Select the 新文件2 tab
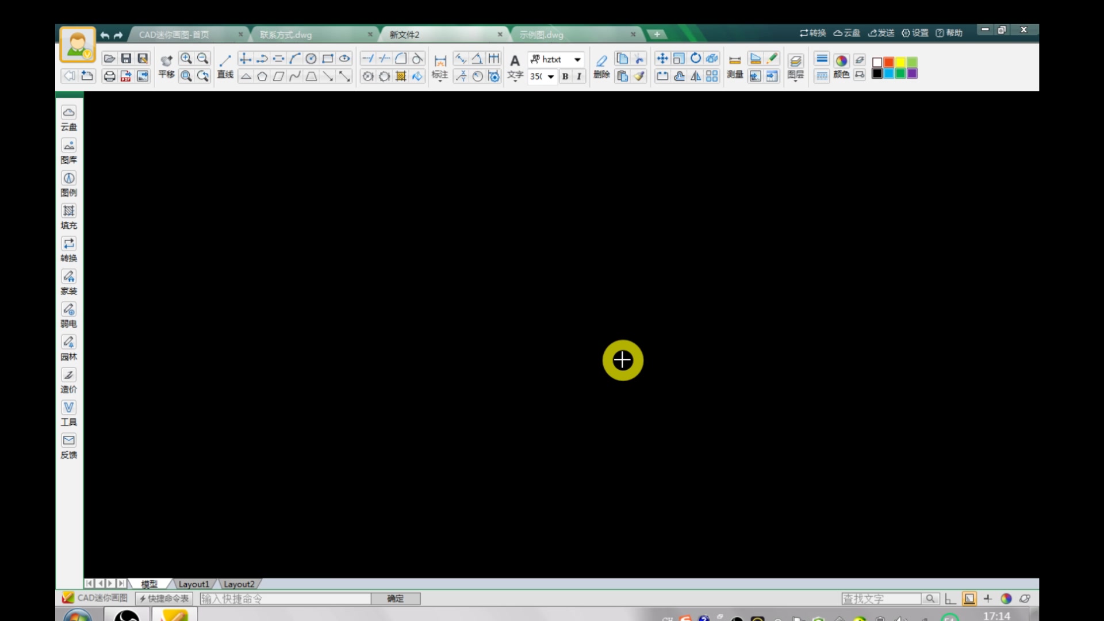This screenshot has width=1104, height=621. (445, 34)
